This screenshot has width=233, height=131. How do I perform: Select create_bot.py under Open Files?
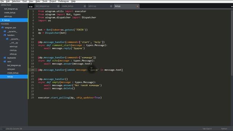(x=10, y=13)
